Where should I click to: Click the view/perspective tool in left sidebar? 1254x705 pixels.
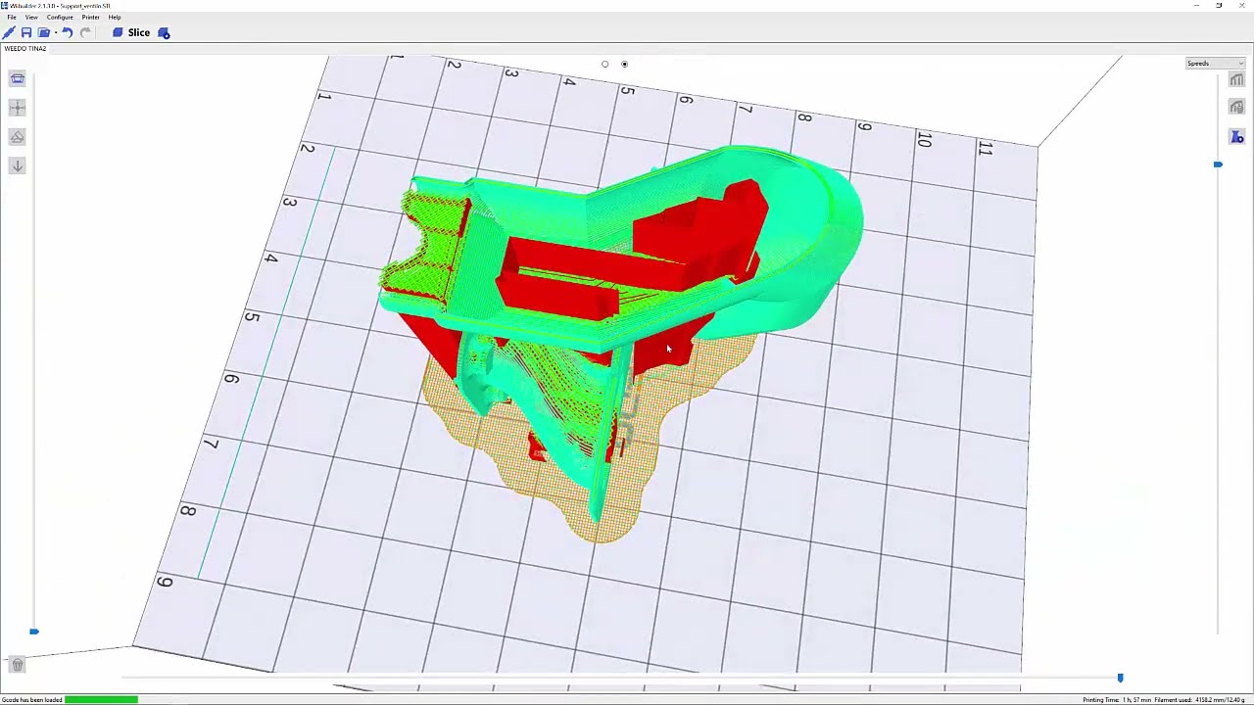18,78
